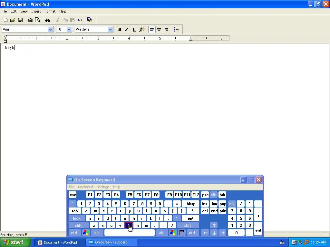Viewport: 330px width, 247px height.
Task: Insert Date/Time from toolbar icon
Action: coord(90,20)
